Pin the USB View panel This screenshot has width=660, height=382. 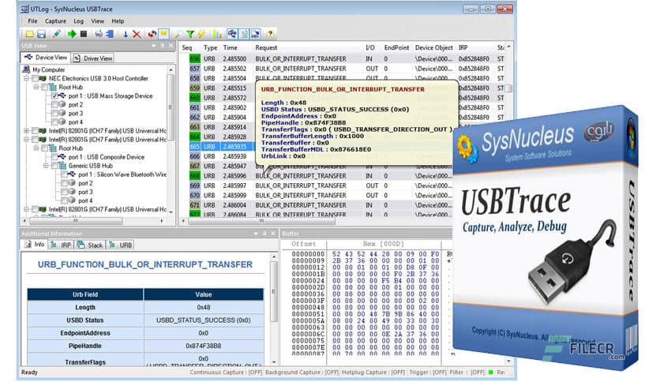(x=163, y=46)
